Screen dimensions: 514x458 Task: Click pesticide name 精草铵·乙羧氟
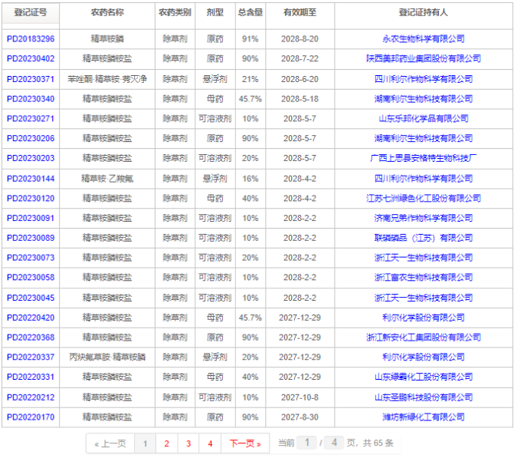pos(107,179)
